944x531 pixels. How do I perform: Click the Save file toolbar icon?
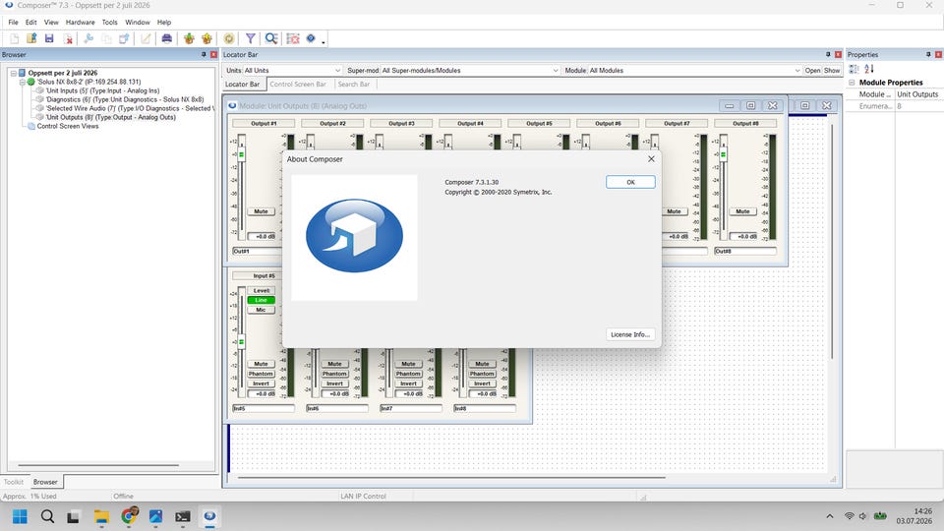[x=49, y=38]
